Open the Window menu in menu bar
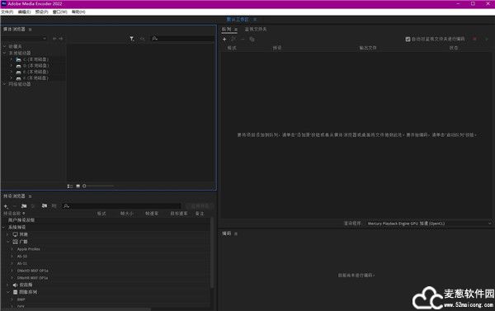495x311 pixels. coord(59,12)
